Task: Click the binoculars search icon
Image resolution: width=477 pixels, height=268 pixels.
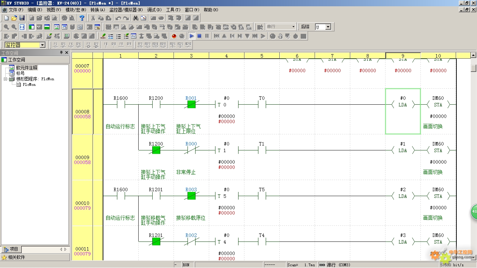Action: pos(135,18)
